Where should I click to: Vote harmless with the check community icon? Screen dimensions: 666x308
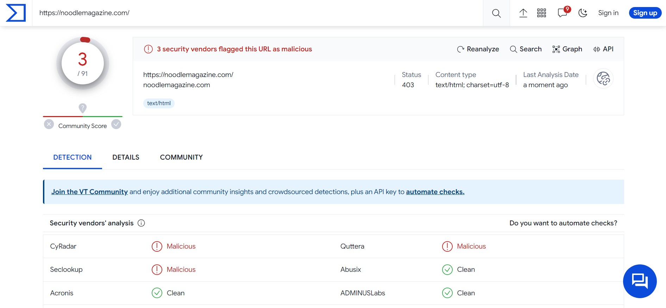[116, 124]
